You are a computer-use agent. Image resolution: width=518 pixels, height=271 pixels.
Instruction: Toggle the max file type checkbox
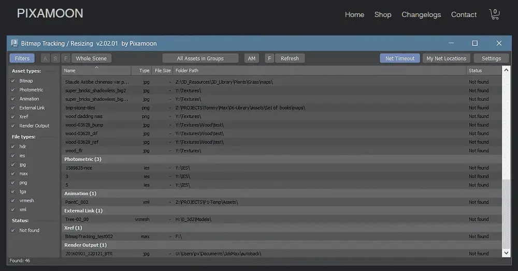coord(13,173)
